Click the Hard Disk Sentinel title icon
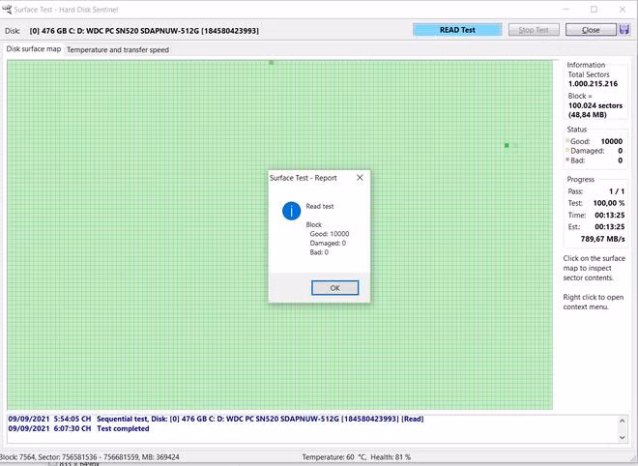This screenshot has height=466, width=638. 7,9
